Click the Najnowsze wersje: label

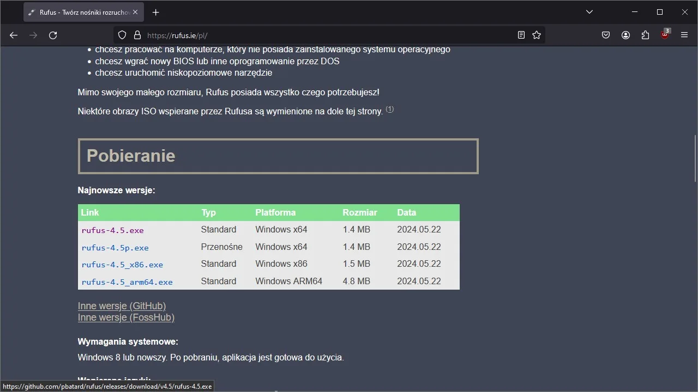coord(117,190)
